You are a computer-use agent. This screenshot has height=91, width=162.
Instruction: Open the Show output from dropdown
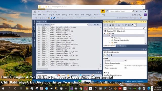coord(69,25)
